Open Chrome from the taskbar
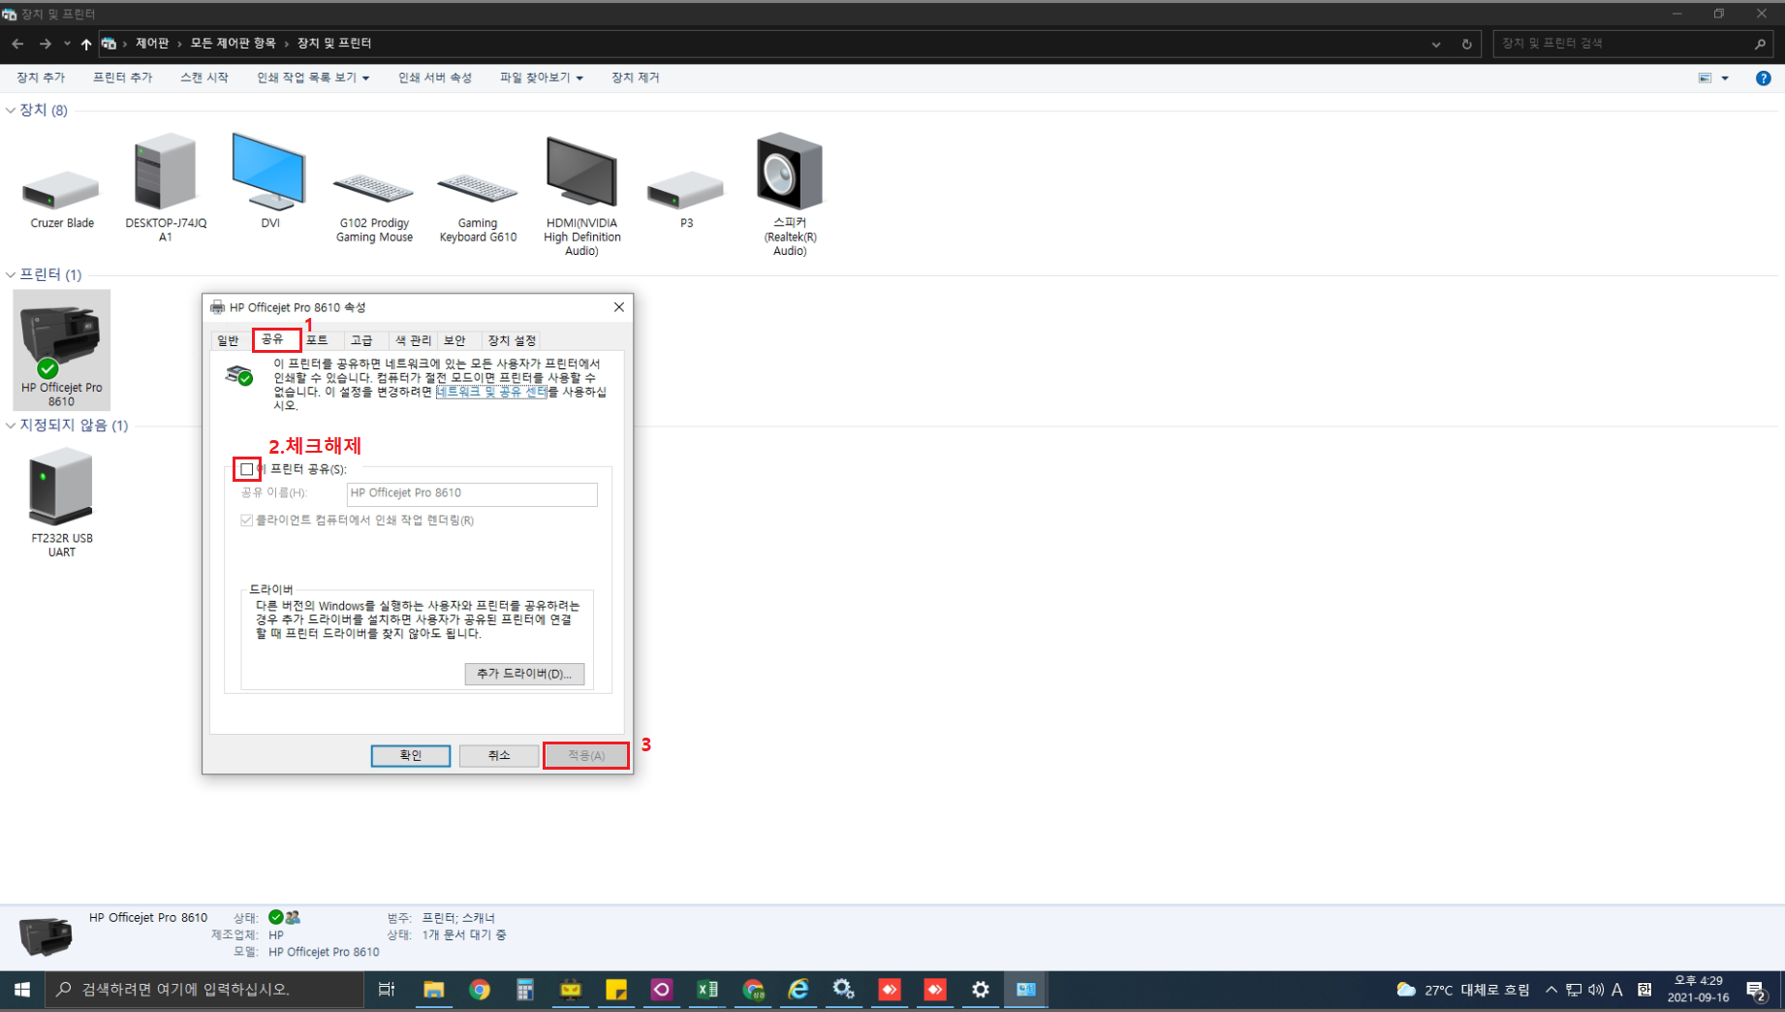This screenshot has height=1012, width=1785. point(479,990)
